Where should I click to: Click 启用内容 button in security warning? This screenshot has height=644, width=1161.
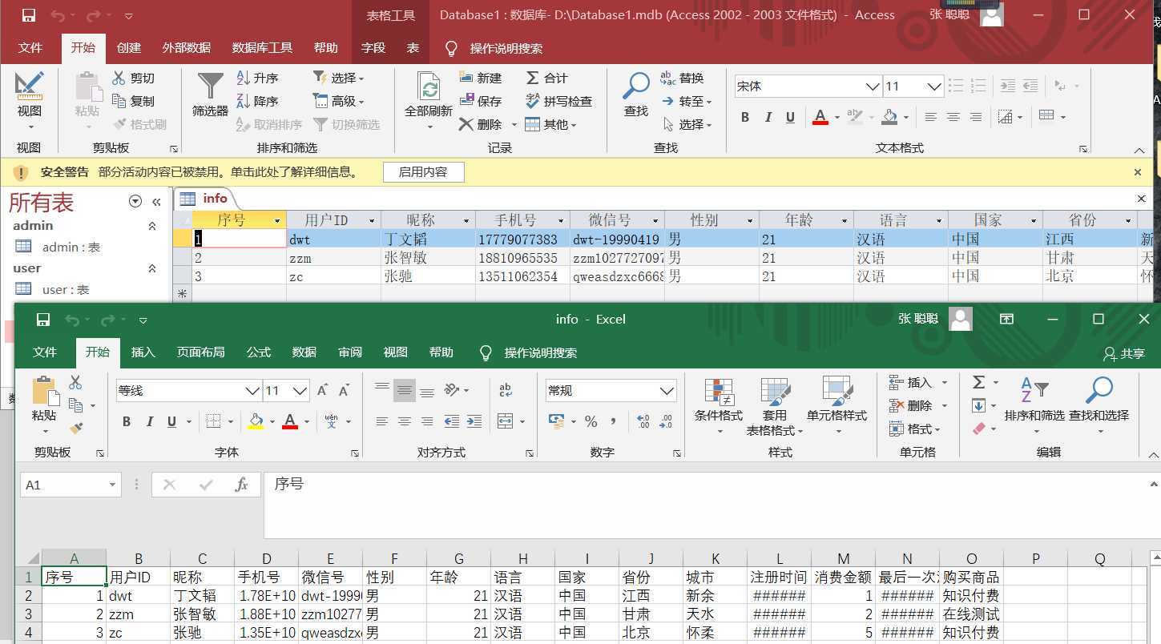423,171
